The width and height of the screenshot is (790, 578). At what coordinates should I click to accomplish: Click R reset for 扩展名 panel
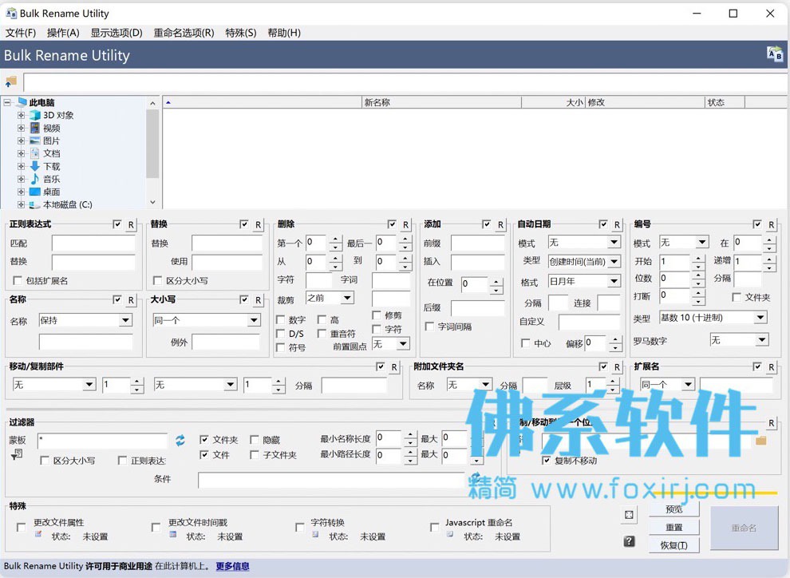pos(771,367)
